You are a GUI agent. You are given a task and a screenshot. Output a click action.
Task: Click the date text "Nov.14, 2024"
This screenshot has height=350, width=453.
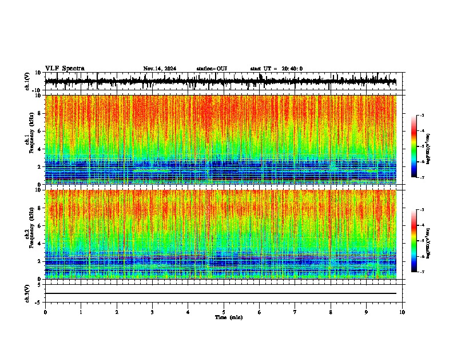pos(160,69)
